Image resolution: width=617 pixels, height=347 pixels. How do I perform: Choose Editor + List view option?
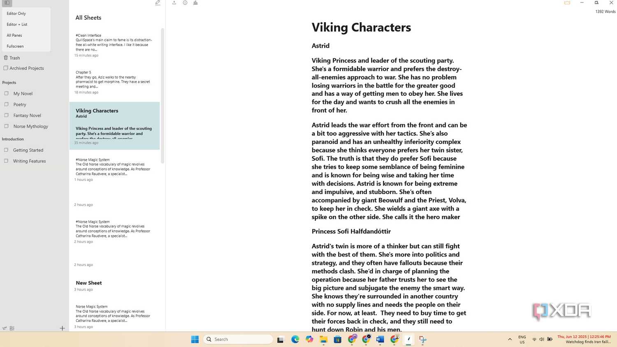[17, 24]
